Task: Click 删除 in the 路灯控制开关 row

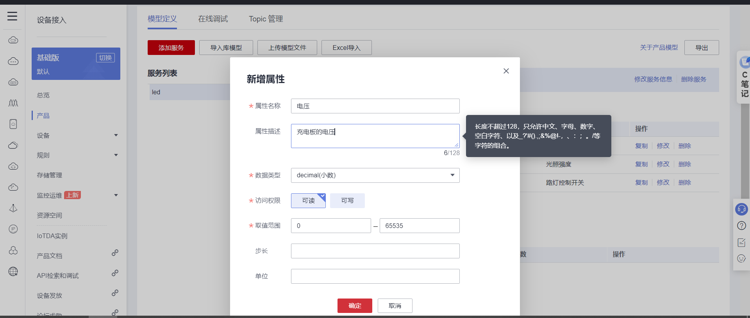Action: point(685,183)
